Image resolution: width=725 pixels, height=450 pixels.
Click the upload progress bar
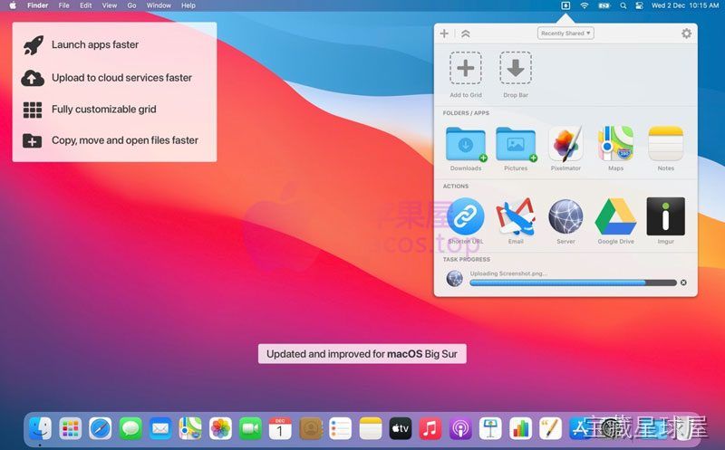pyautogui.click(x=573, y=282)
